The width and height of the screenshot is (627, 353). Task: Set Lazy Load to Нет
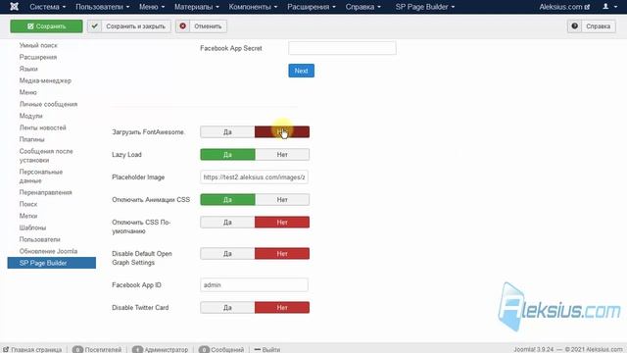tap(282, 155)
